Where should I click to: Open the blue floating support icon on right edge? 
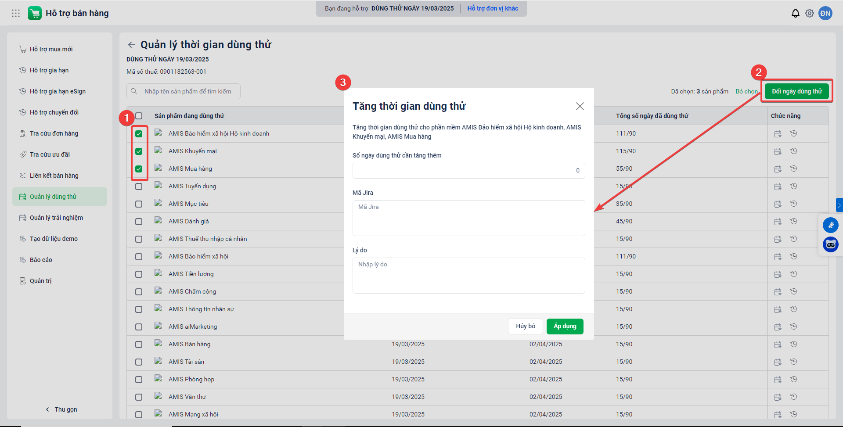pyautogui.click(x=830, y=225)
